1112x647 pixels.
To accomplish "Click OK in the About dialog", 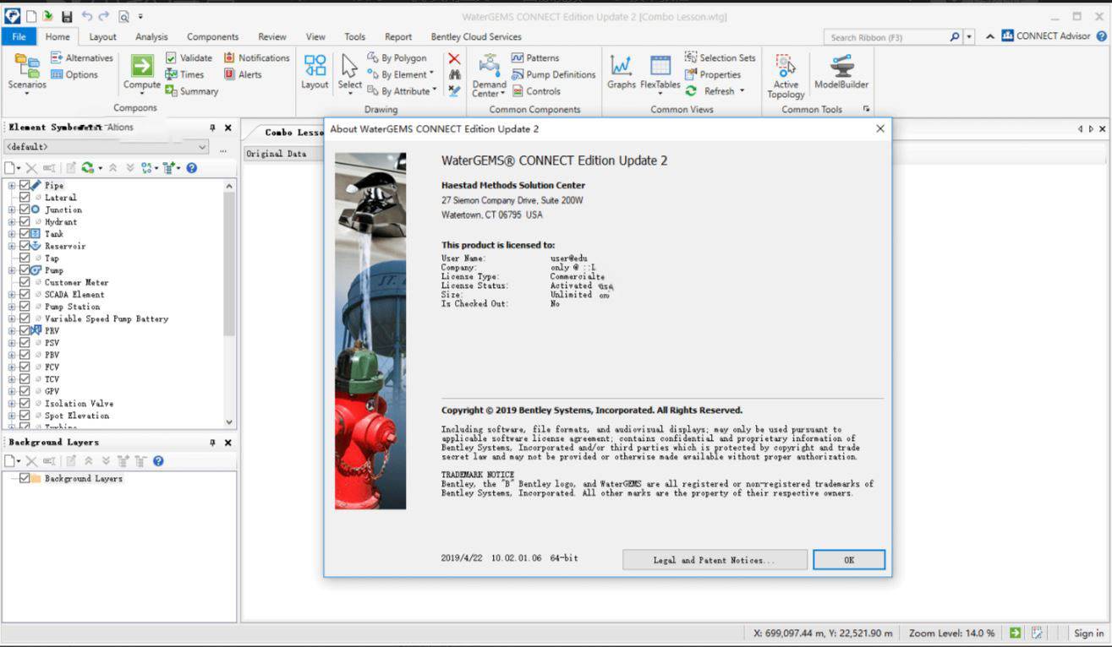I will (x=849, y=560).
